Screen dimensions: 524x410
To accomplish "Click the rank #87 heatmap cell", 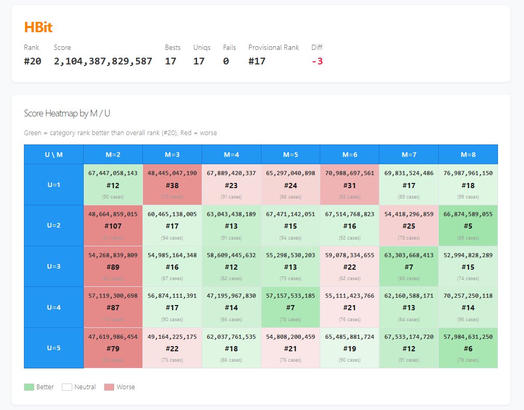I will point(113,307).
